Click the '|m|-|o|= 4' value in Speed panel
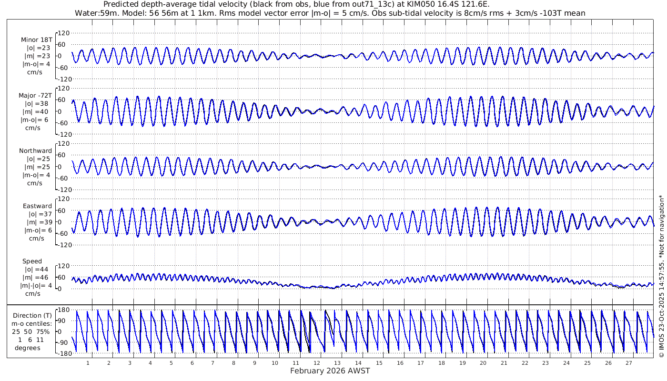This screenshot has width=667, height=381. pos(36,285)
